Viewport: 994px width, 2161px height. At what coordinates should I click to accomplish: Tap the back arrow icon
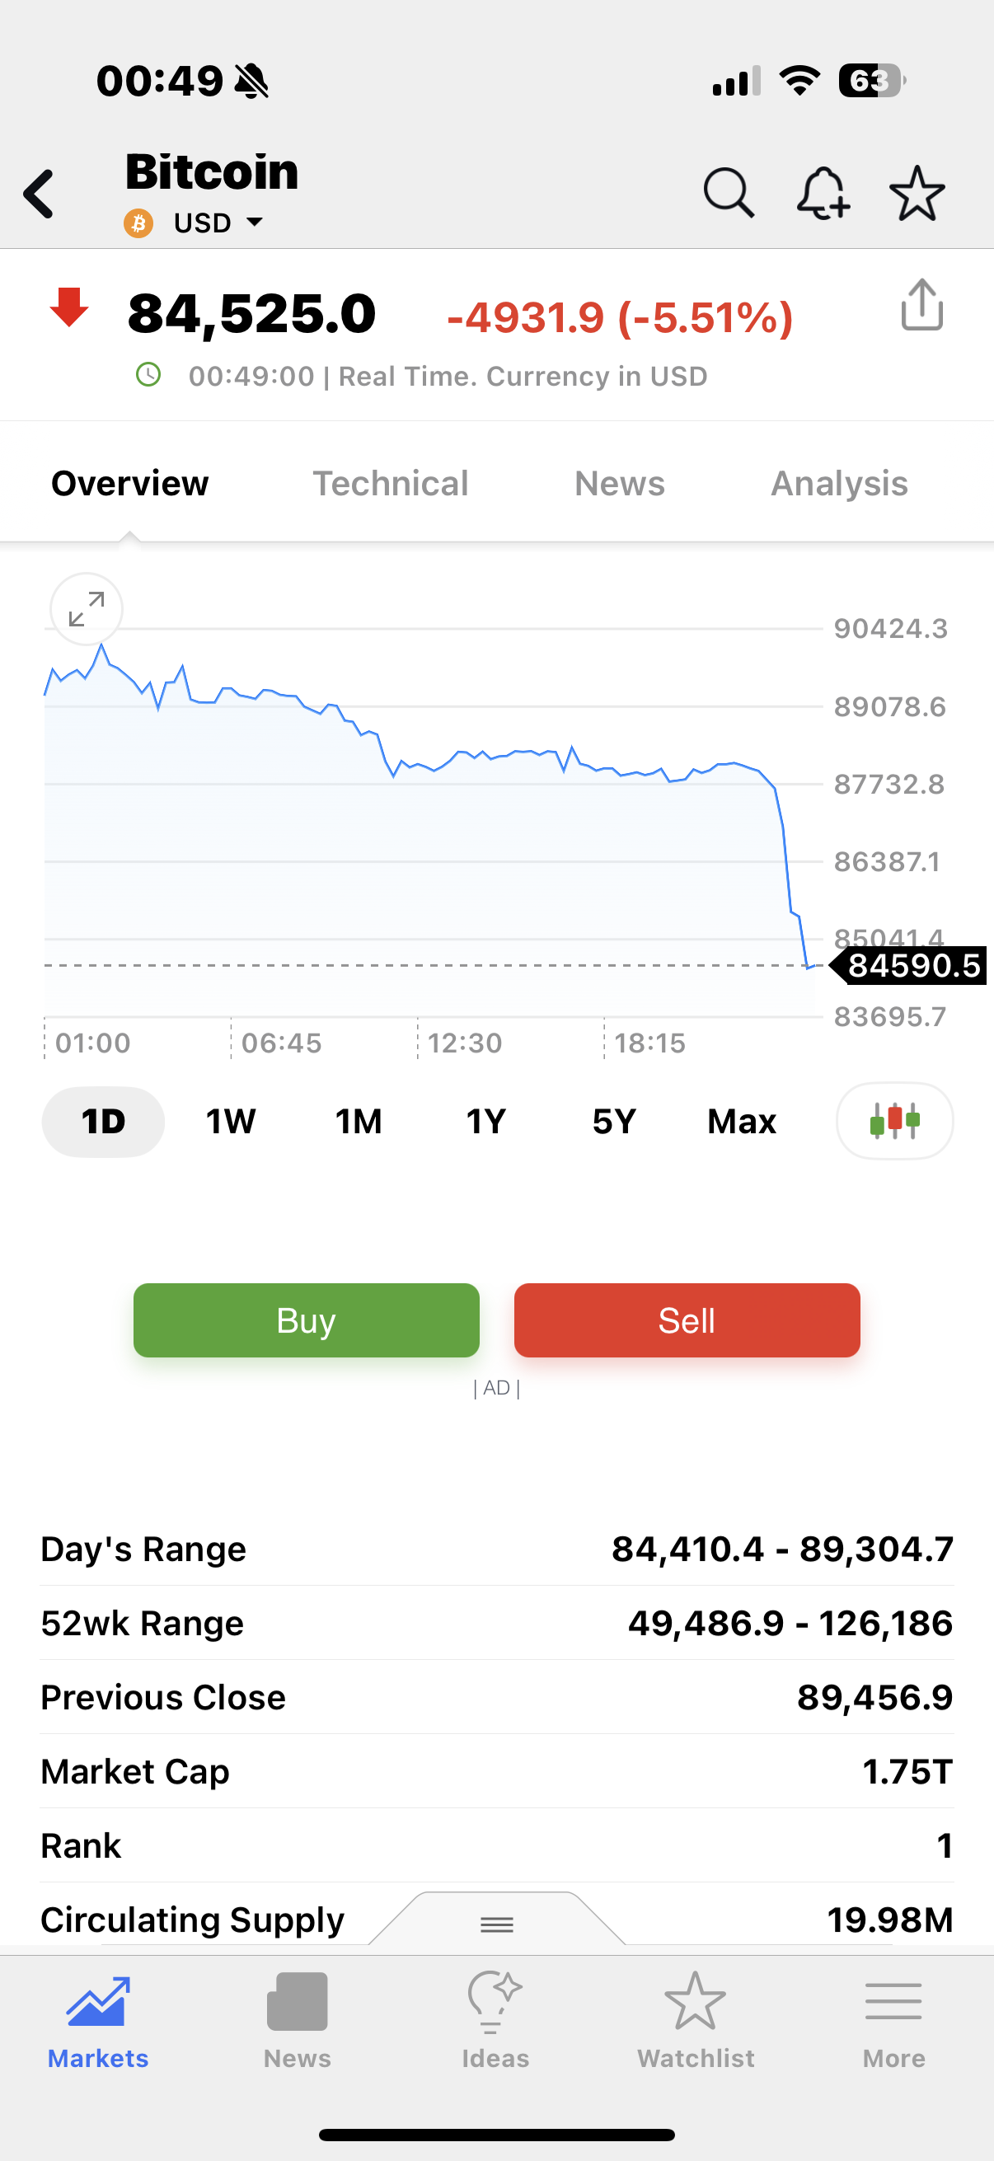[x=40, y=195]
